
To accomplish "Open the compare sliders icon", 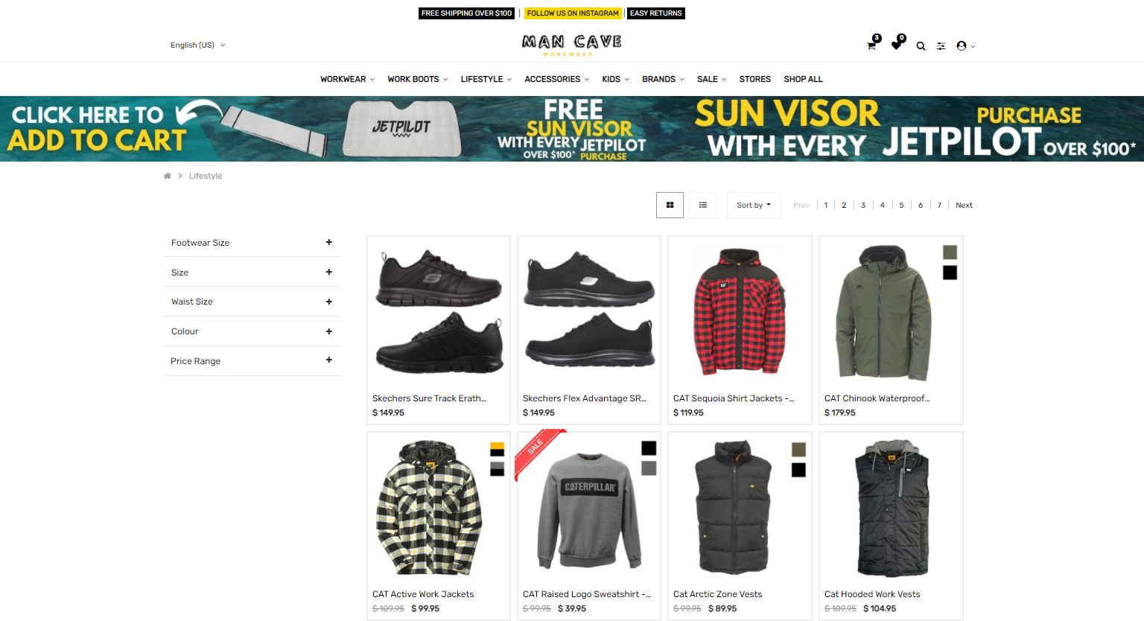I will click(941, 46).
